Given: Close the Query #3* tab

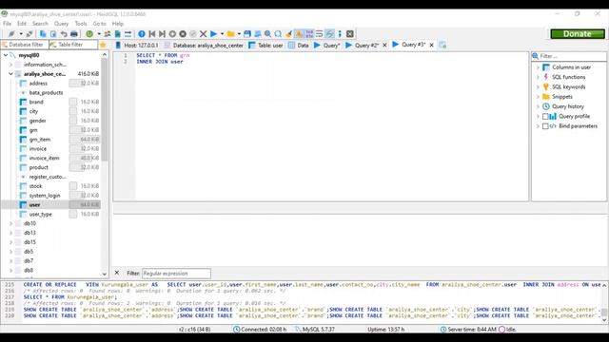Looking at the screenshot, I should pyautogui.click(x=431, y=46).
